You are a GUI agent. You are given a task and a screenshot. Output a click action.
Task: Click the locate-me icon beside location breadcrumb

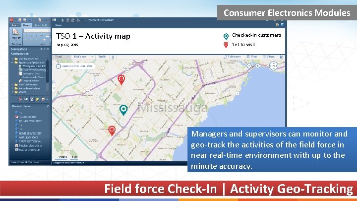(x=59, y=67)
